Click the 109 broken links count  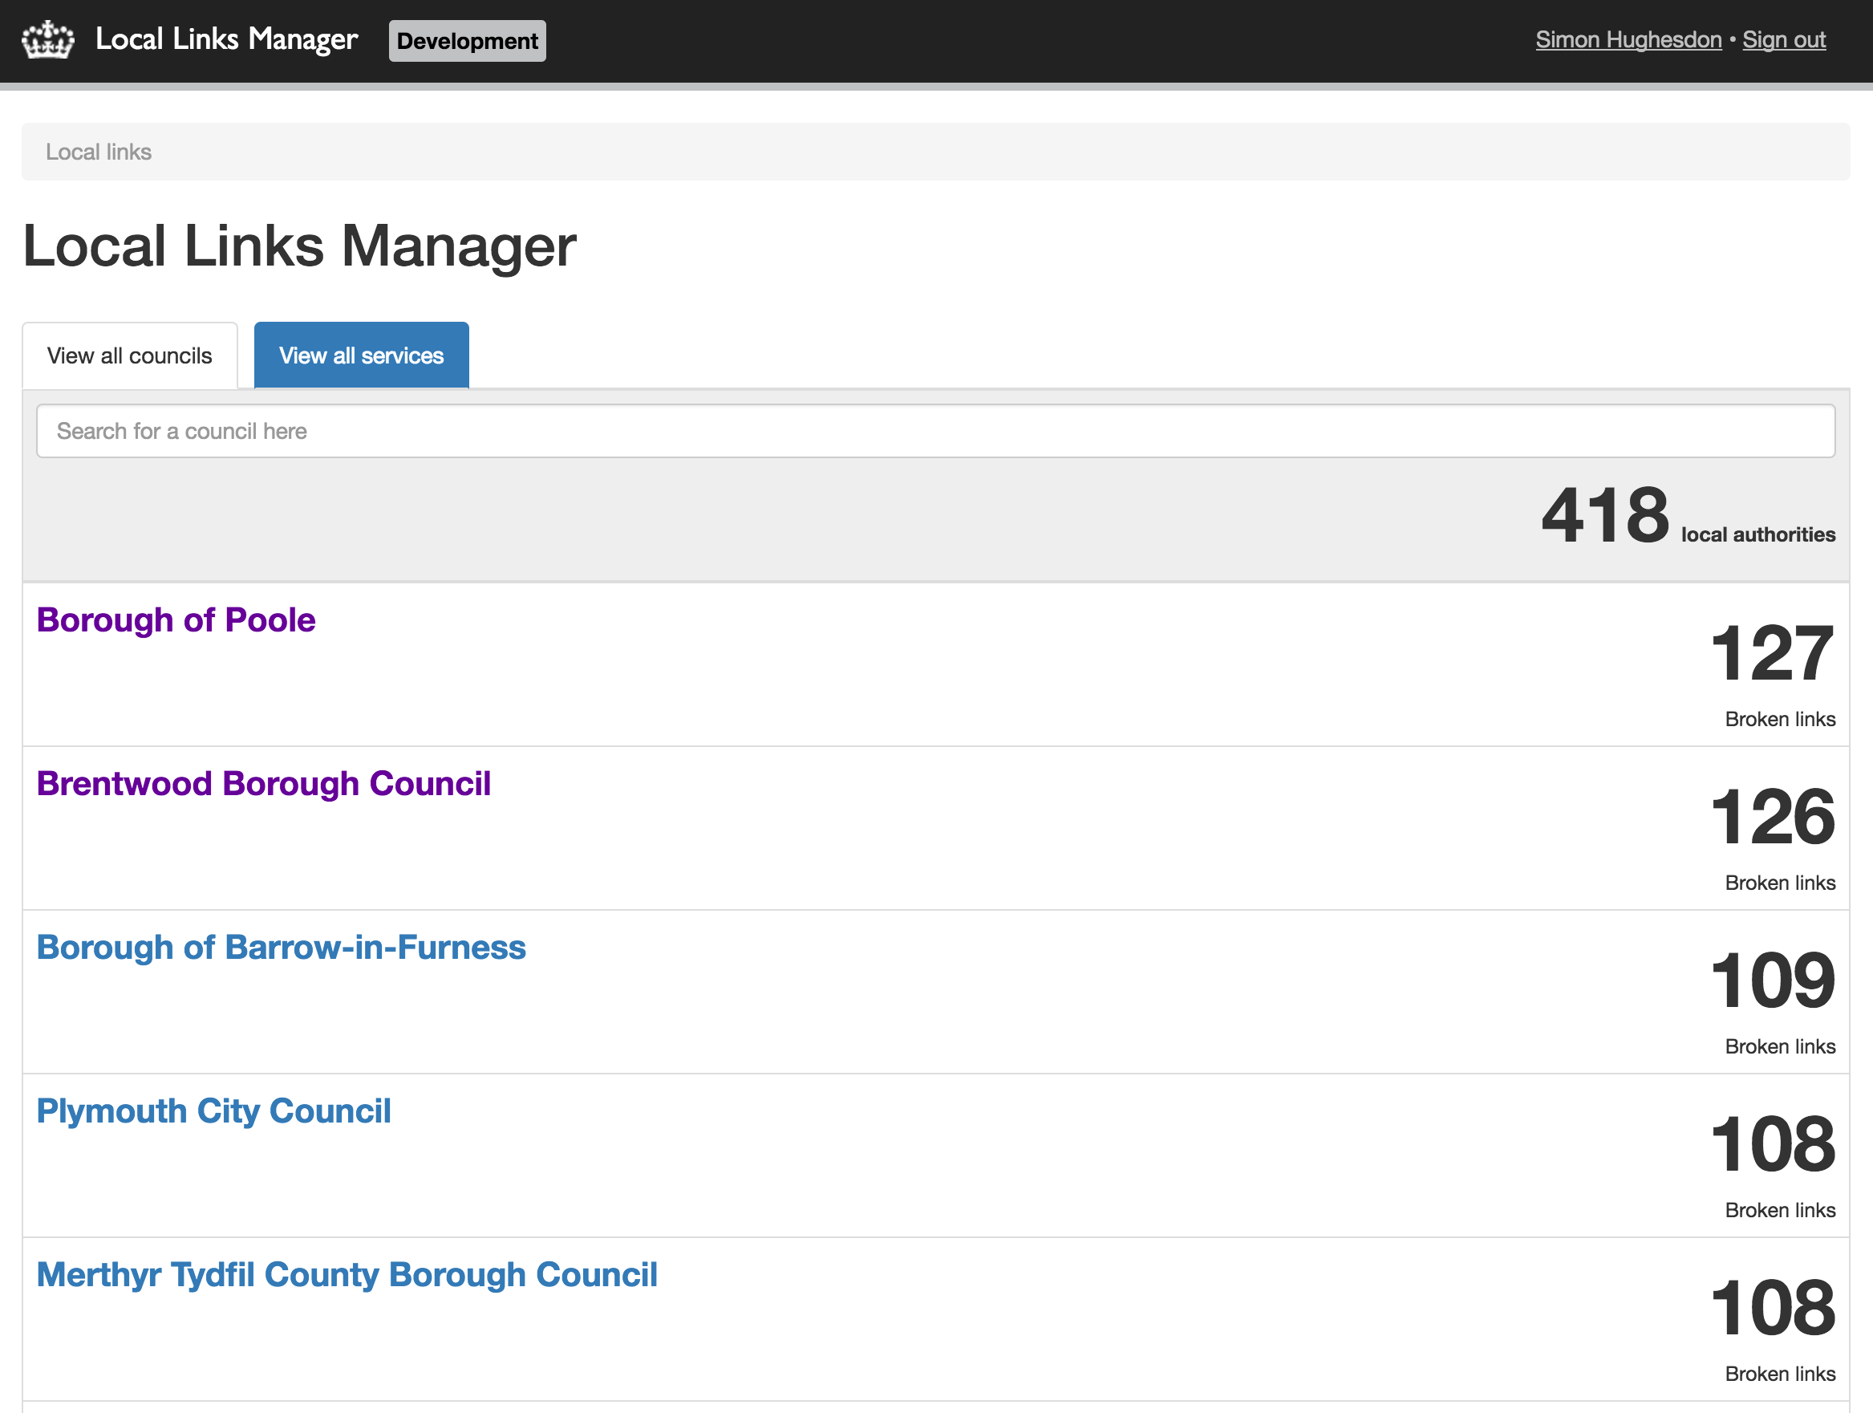(x=1771, y=981)
